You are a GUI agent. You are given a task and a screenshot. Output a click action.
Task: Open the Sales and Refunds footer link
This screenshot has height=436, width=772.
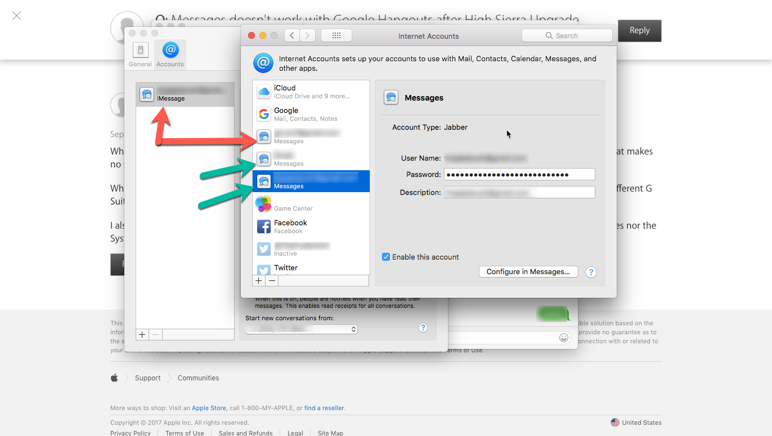point(246,433)
